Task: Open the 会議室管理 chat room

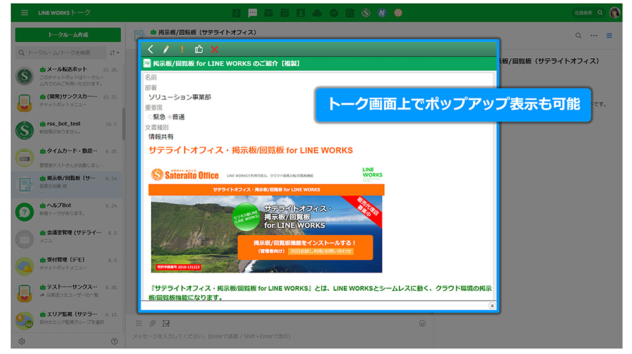Action: coord(68,239)
